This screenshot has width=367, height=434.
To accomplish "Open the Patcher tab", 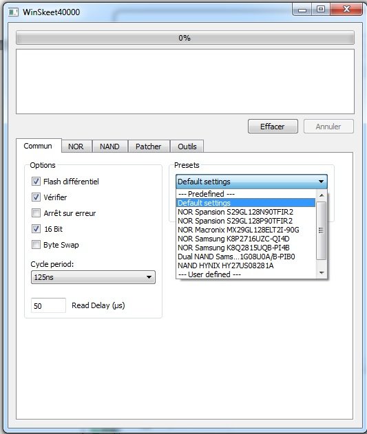I will pos(148,147).
